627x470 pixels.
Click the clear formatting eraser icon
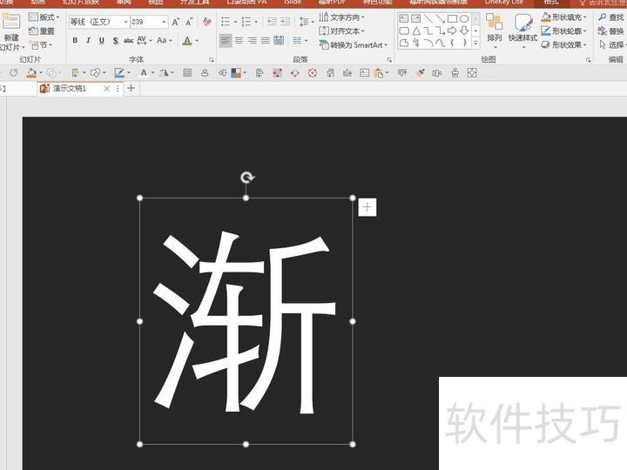pos(206,22)
